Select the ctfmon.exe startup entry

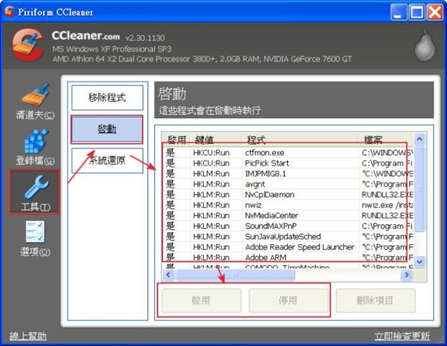pos(288,153)
